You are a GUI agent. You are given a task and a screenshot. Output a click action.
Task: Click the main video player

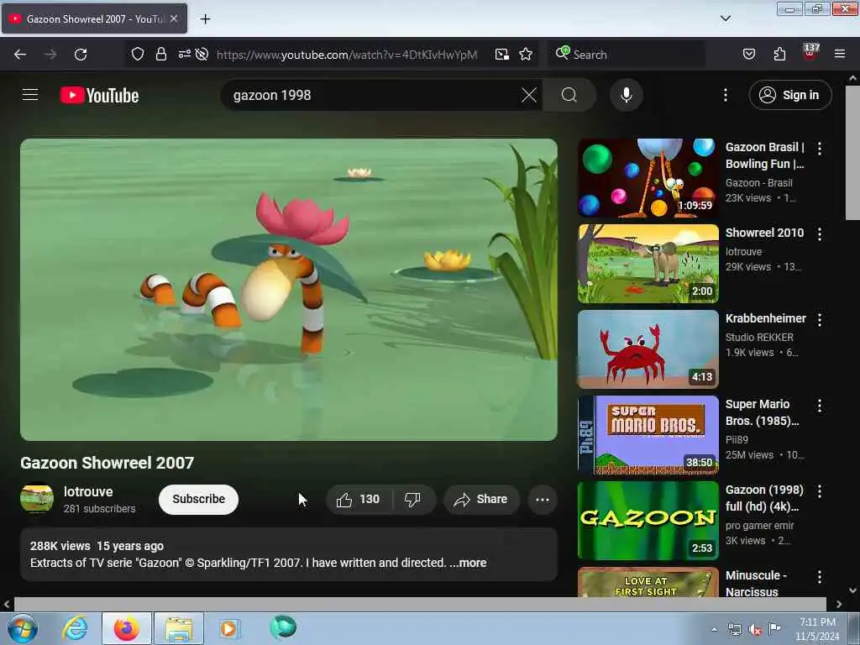289,290
